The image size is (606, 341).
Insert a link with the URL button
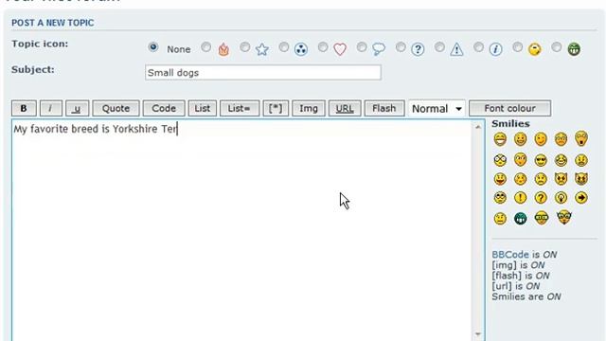point(345,108)
